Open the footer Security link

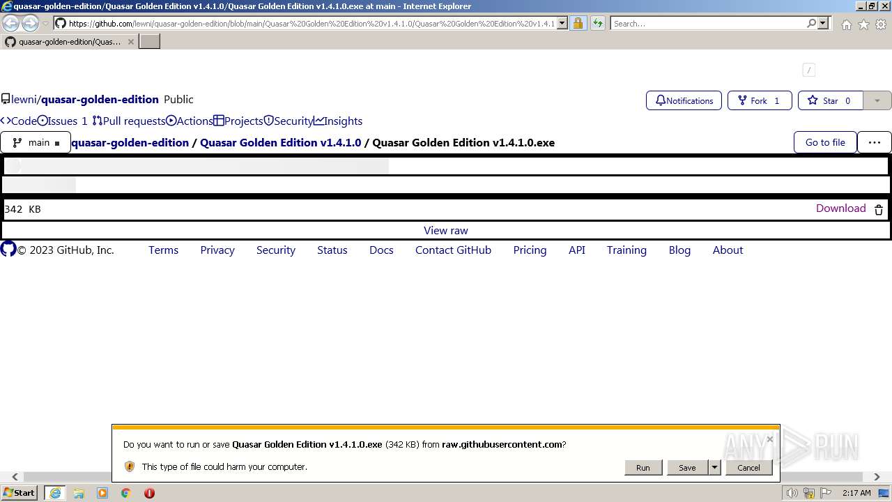[x=276, y=250]
